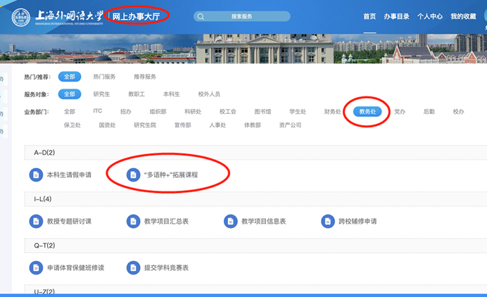Open 我的收藏 in the top navigation
This screenshot has height=297, width=487.
[x=463, y=16]
